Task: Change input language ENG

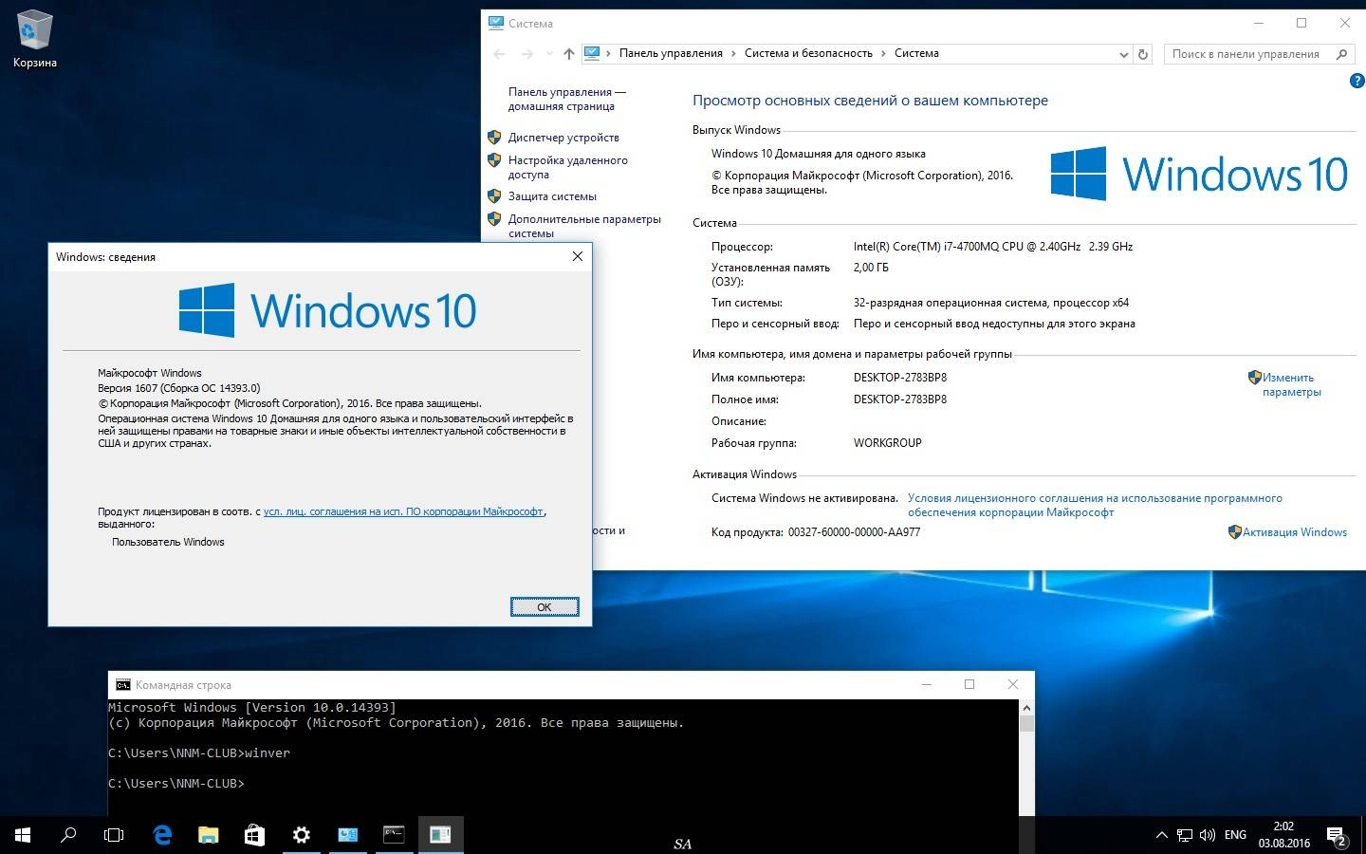Action: (x=1235, y=835)
